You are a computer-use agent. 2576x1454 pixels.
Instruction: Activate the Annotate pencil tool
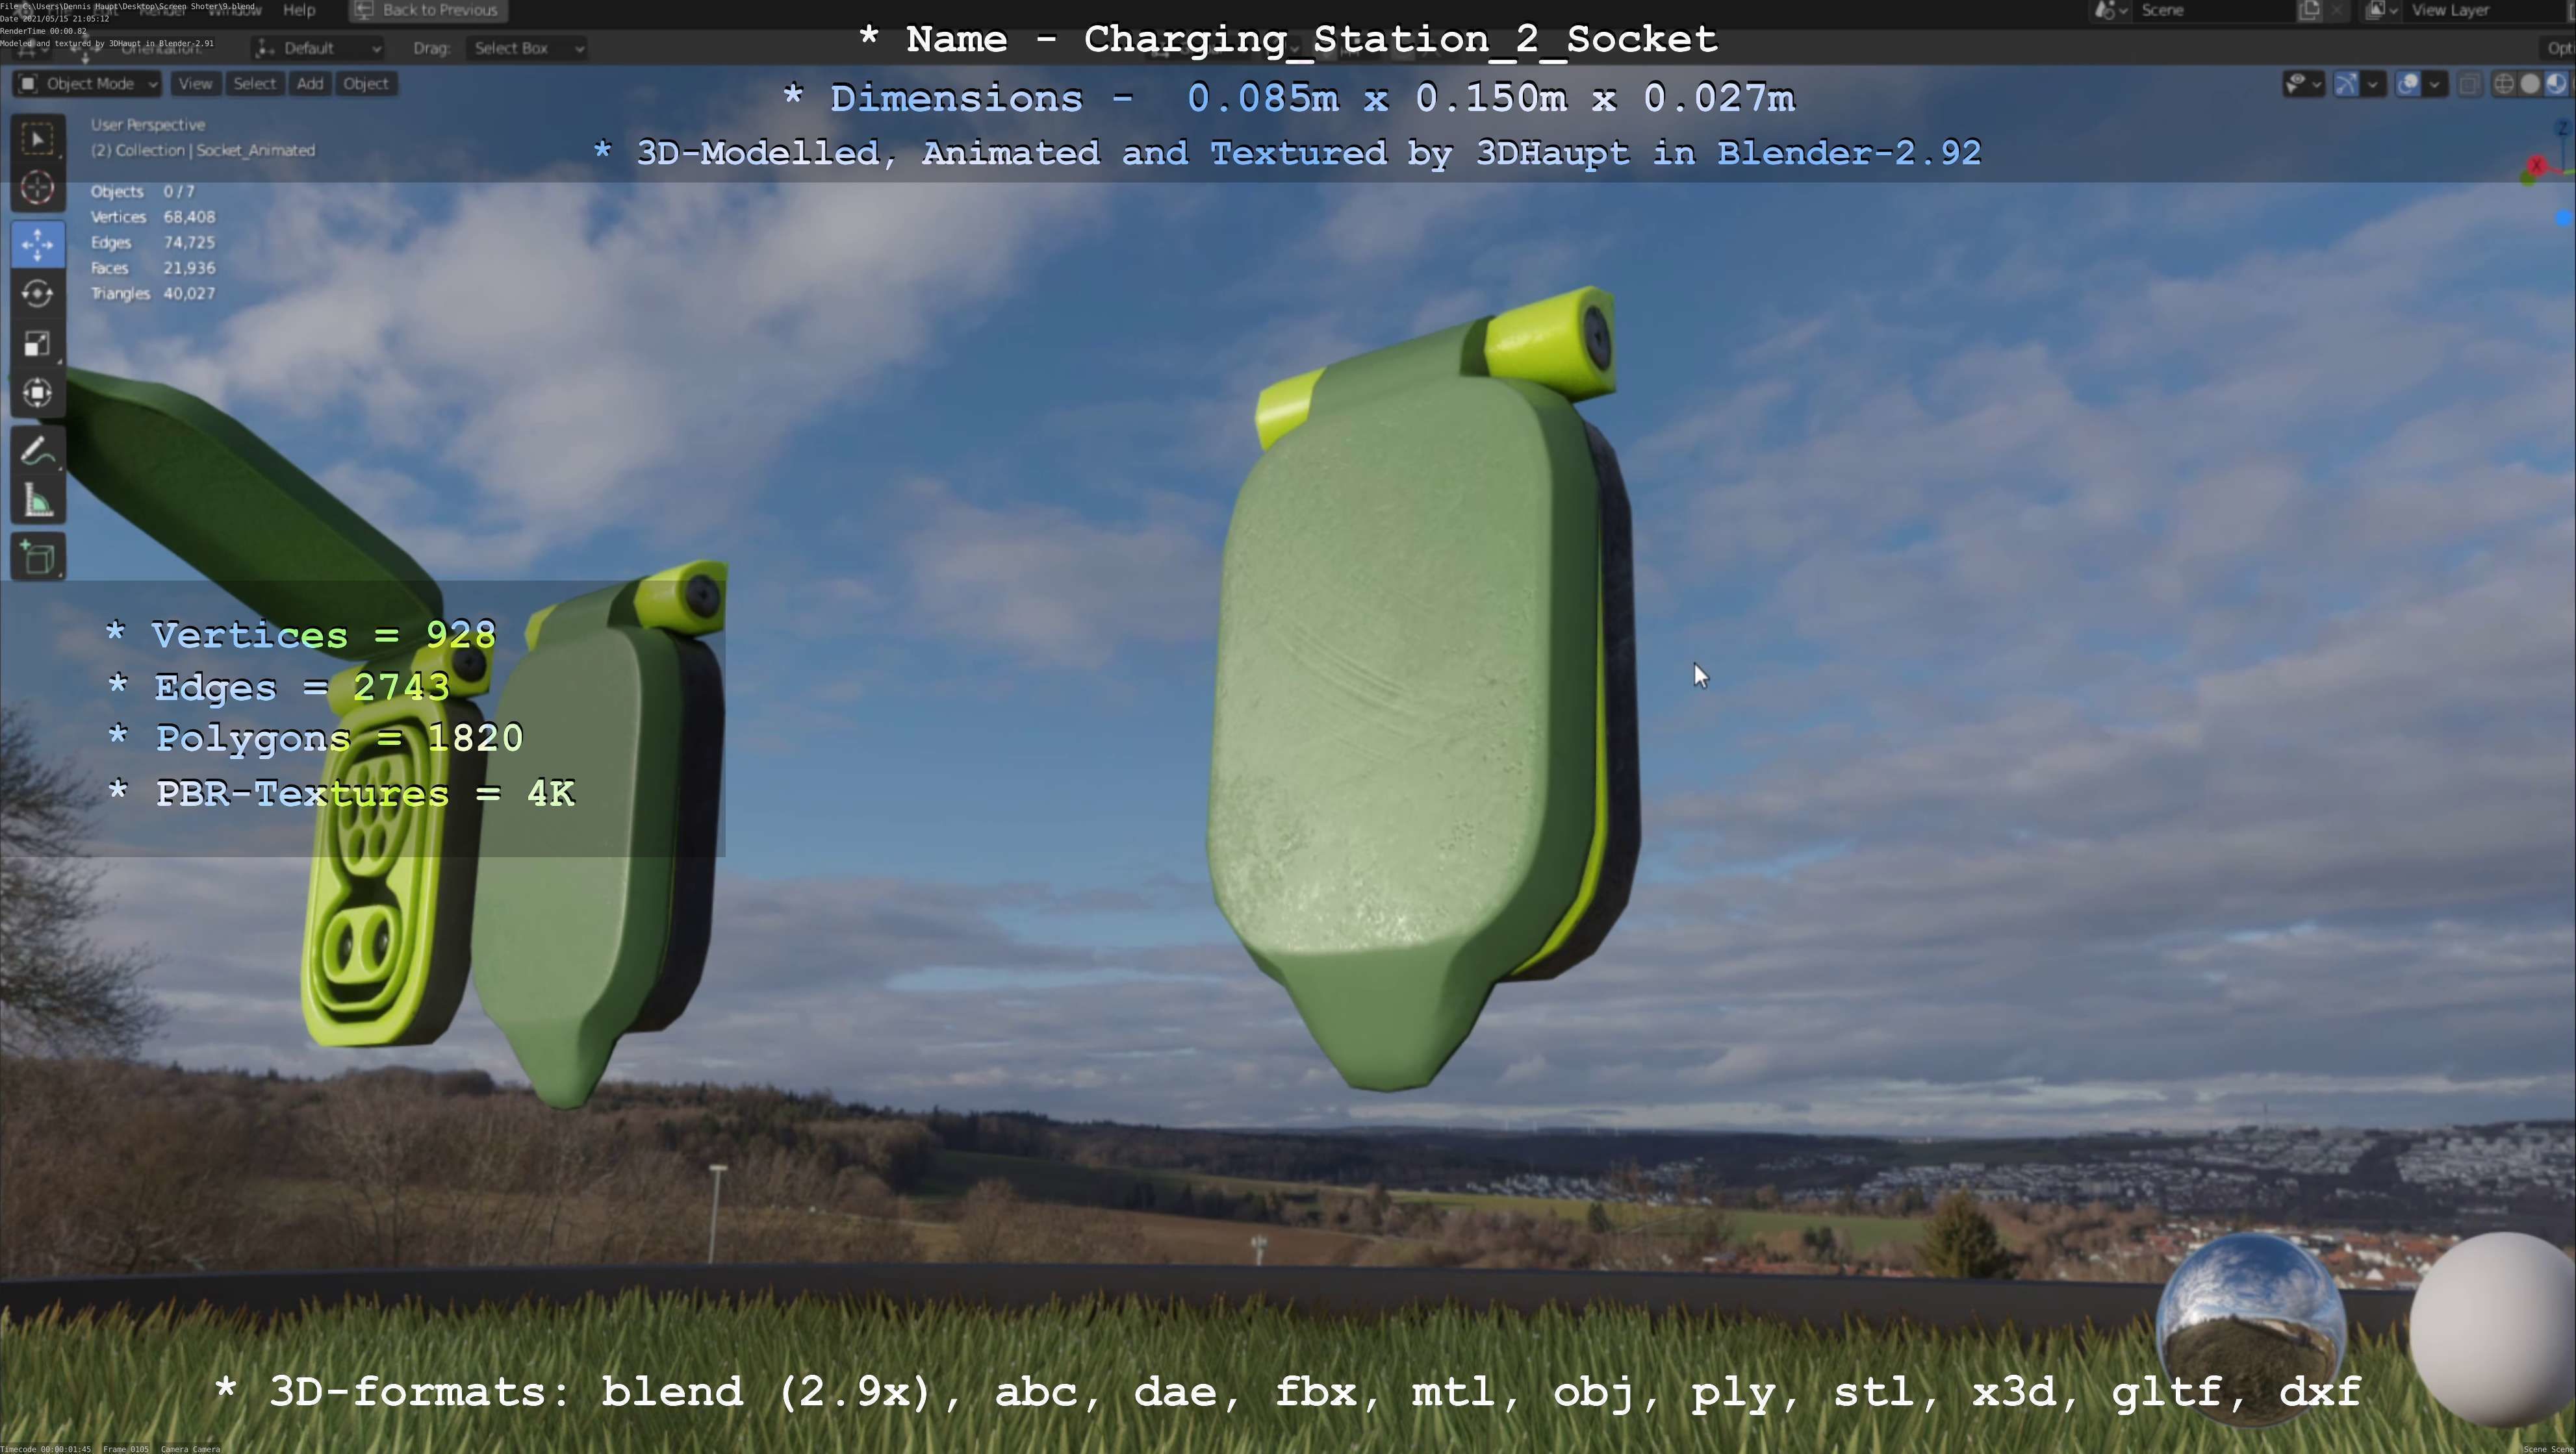38,451
